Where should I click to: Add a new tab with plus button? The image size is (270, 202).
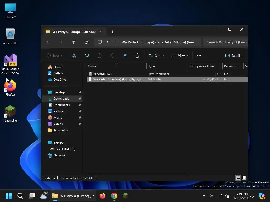point(112,32)
